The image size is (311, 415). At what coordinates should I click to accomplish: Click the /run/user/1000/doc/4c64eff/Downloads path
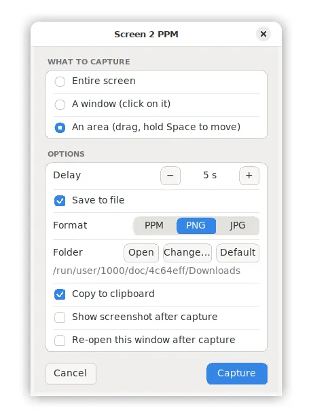(x=147, y=271)
